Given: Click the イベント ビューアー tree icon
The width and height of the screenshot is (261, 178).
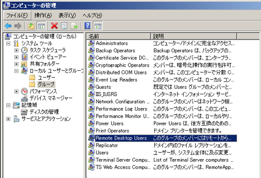Looking at the screenshot, I should 24,57.
